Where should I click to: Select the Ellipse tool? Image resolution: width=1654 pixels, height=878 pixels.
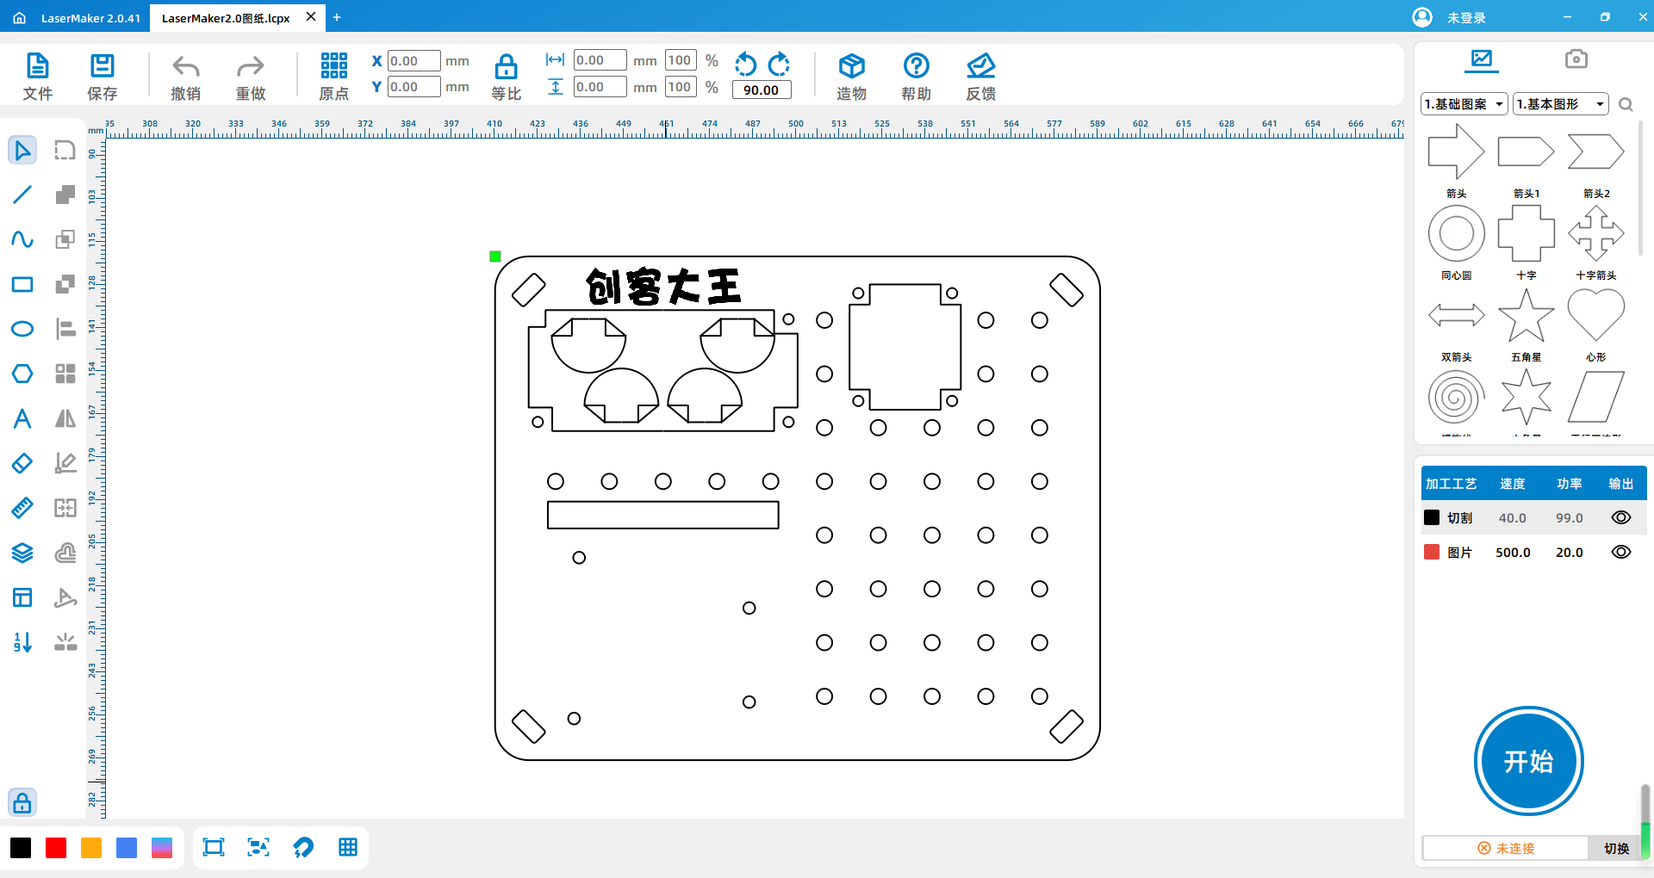pyautogui.click(x=22, y=329)
